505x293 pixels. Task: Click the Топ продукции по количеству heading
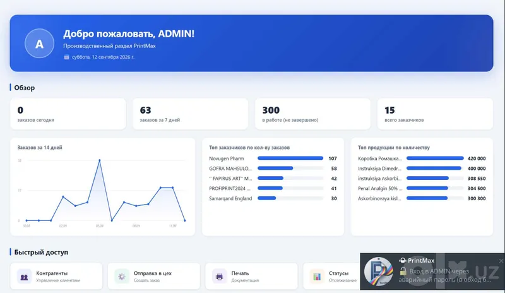click(x=394, y=148)
